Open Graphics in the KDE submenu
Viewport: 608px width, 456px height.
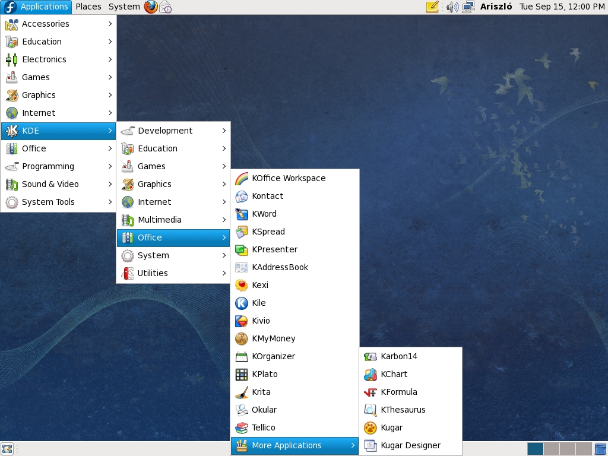click(173, 184)
